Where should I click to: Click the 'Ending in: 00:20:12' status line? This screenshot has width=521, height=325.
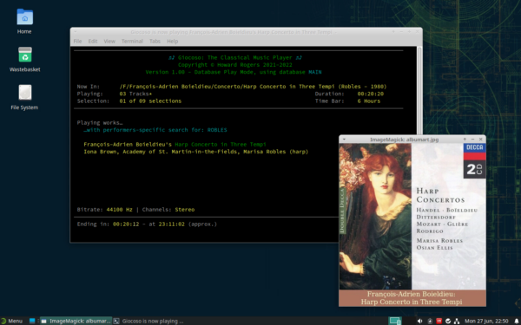point(147,224)
